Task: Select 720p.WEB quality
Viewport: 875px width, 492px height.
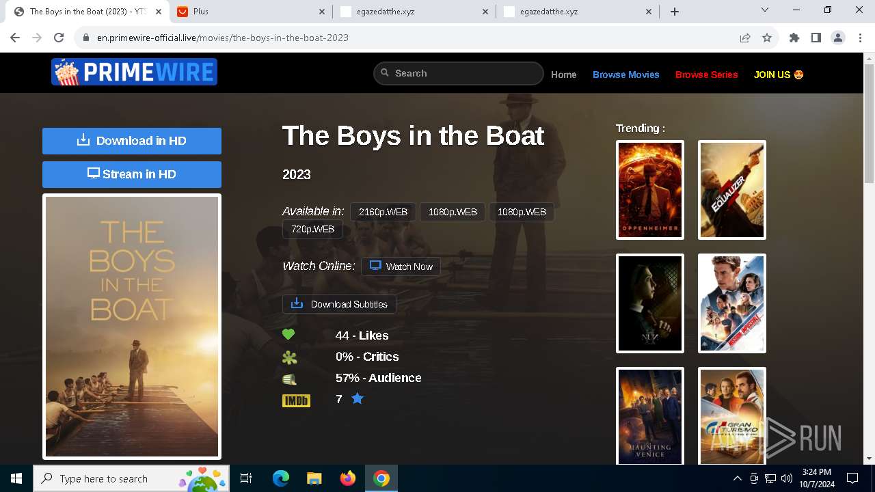Action: pos(312,229)
